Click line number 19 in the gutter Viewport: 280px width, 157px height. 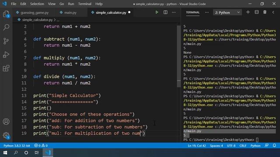tap(24, 133)
